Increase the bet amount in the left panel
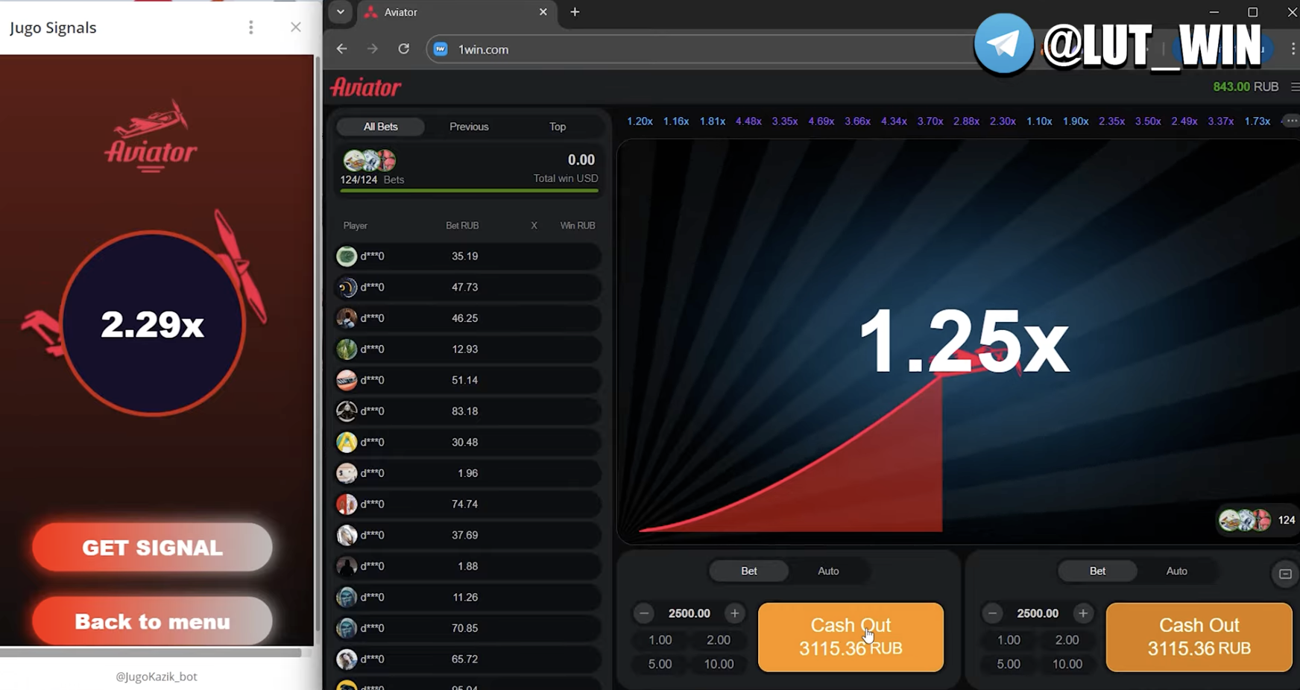 pyautogui.click(x=734, y=613)
